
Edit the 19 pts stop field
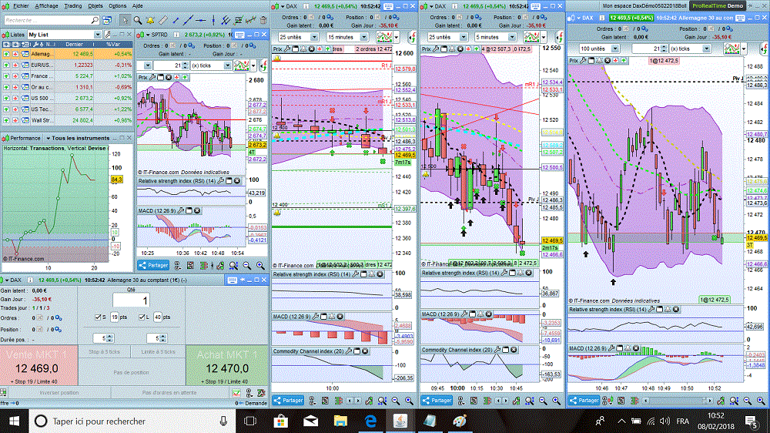(x=114, y=317)
